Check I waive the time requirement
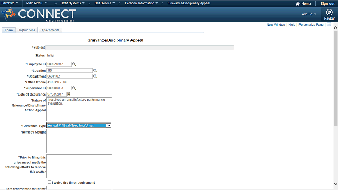Viewport: 338px width, 190px height. click(x=49, y=182)
